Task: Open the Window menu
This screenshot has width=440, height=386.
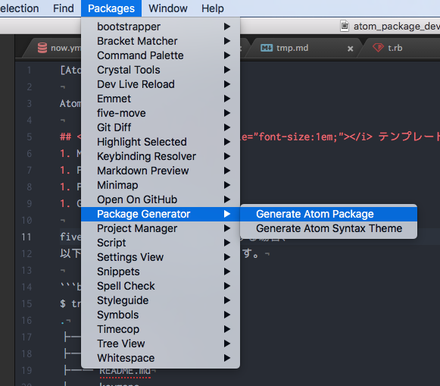Action: [x=168, y=8]
